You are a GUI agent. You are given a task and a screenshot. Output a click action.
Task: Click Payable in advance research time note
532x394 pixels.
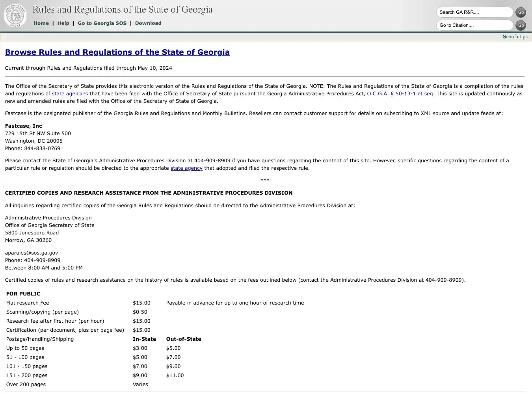(x=235, y=303)
